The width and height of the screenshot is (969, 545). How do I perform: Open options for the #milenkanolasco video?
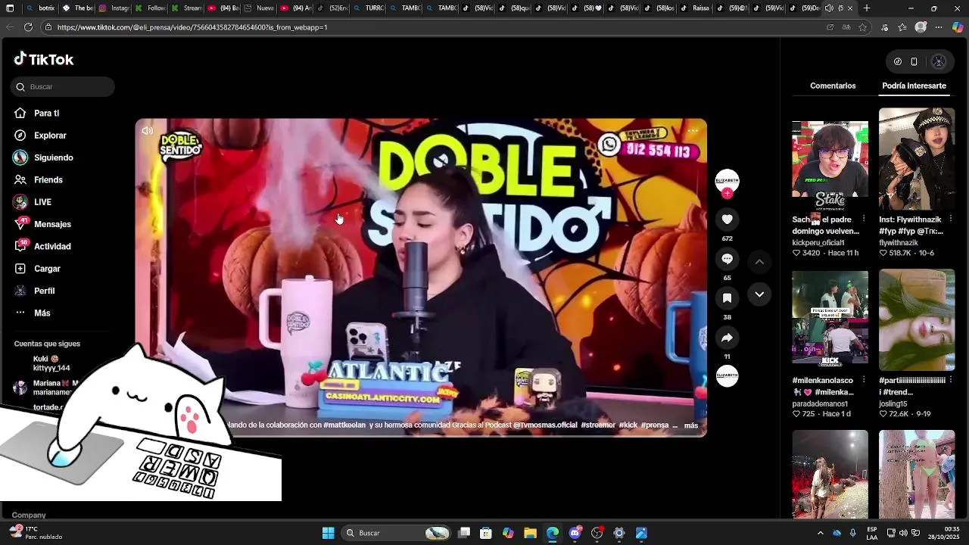click(864, 381)
